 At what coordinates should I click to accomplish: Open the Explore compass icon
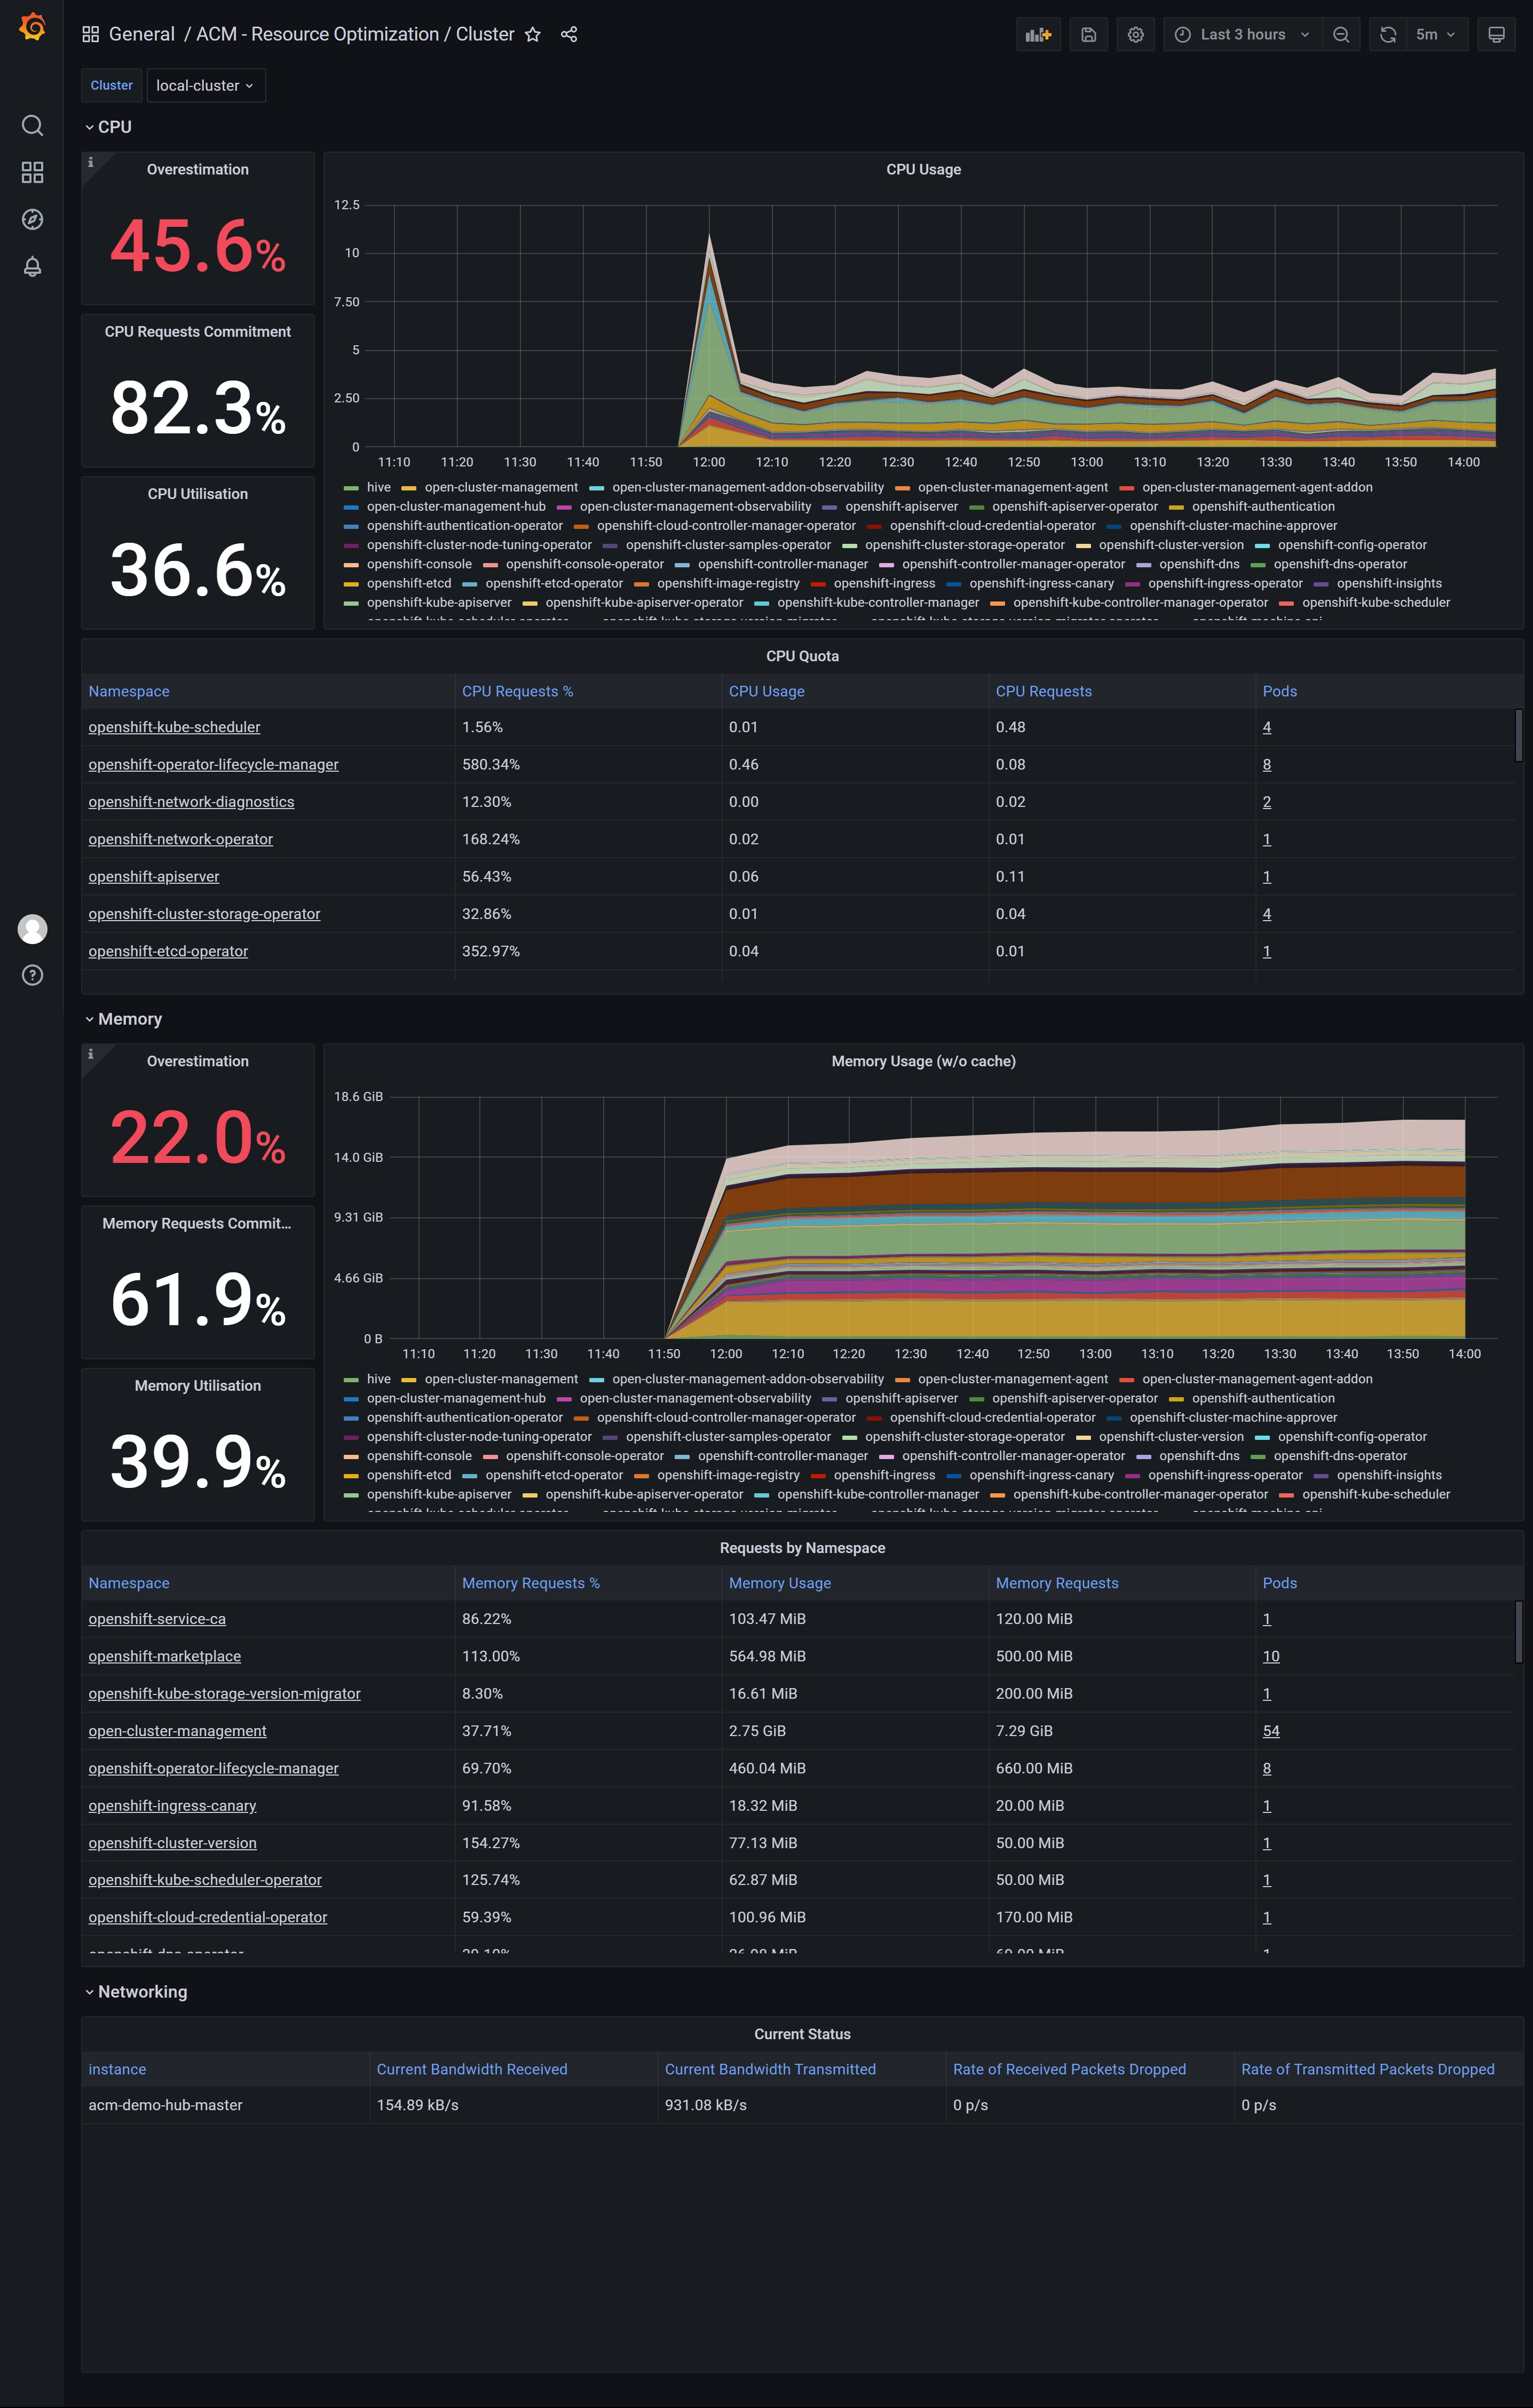[x=32, y=219]
